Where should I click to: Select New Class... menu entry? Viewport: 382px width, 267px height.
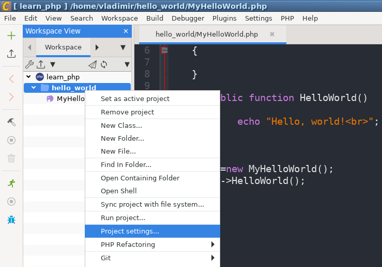[x=152, y=125]
